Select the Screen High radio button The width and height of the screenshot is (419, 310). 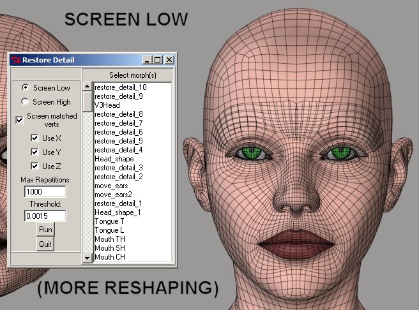coord(26,101)
